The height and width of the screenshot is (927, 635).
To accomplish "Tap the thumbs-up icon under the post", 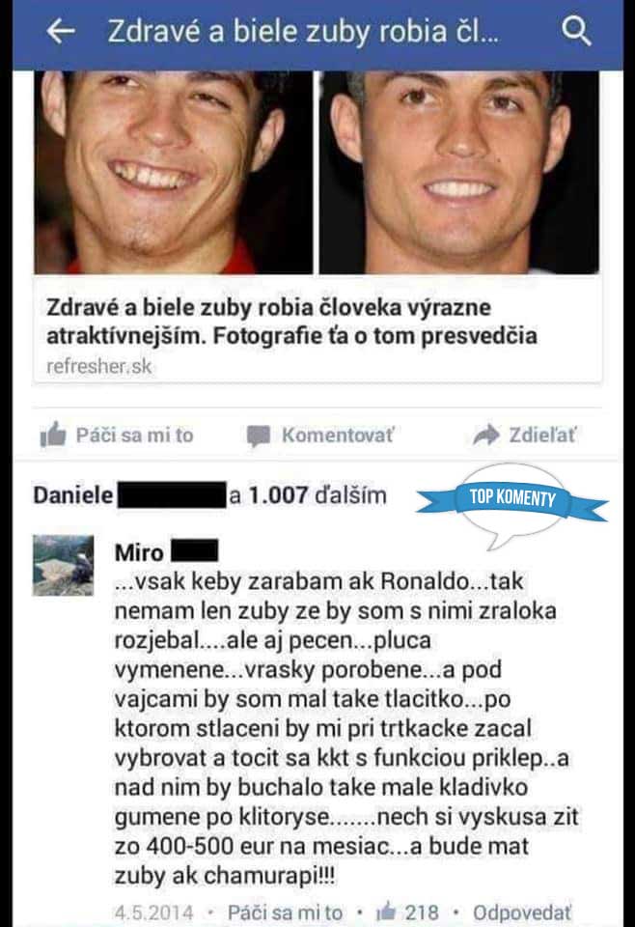I will (53, 435).
